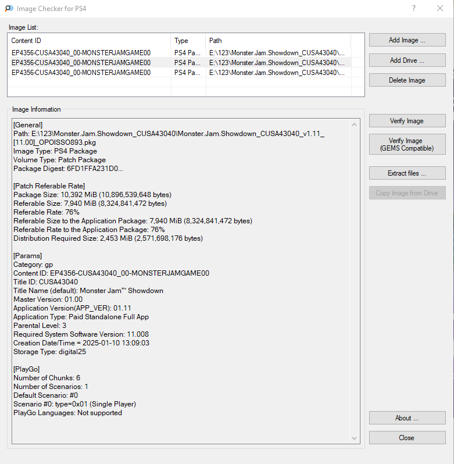The height and width of the screenshot is (464, 454).
Task: Click the About button
Action: [x=407, y=418]
